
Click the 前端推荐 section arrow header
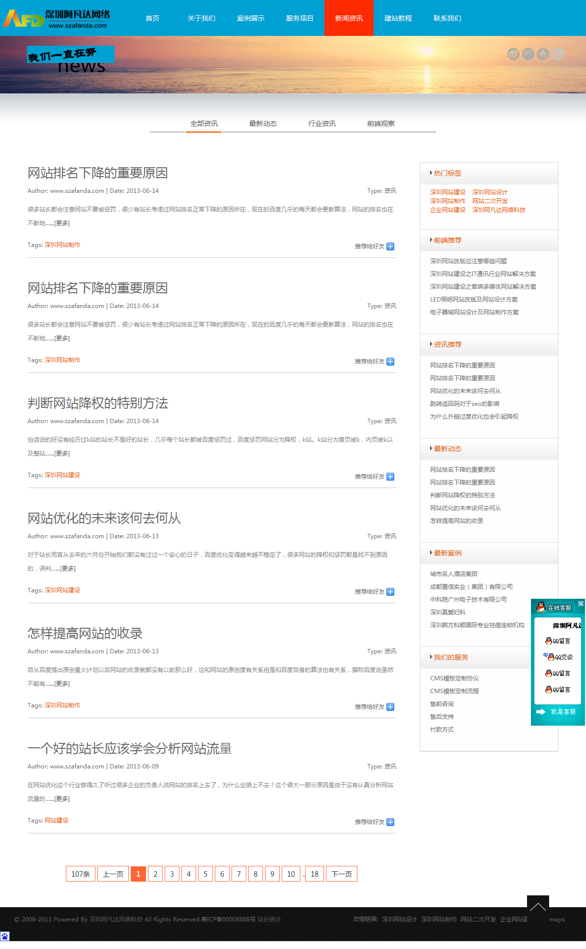point(447,240)
